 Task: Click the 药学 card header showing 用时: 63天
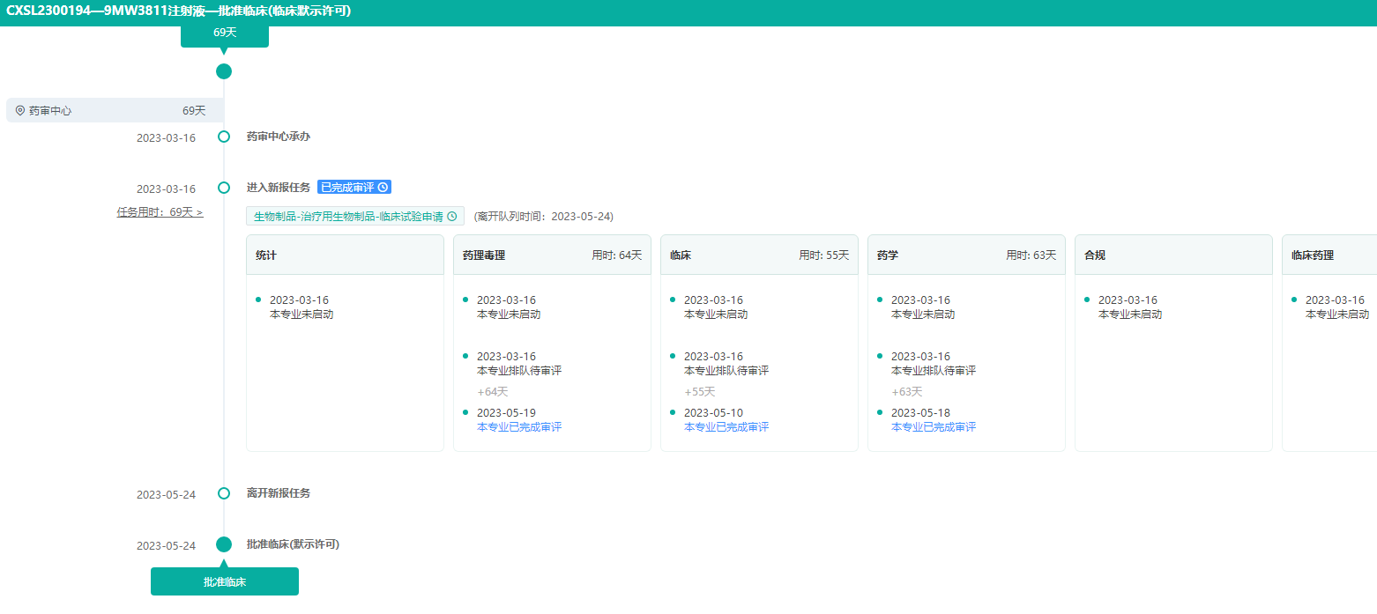pyautogui.click(x=966, y=255)
